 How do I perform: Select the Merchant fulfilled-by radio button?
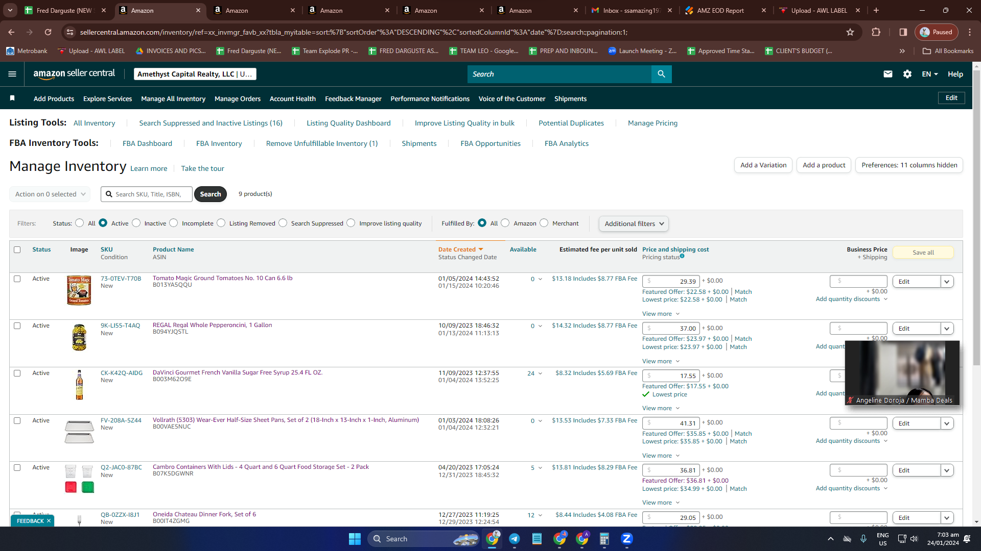click(x=544, y=223)
